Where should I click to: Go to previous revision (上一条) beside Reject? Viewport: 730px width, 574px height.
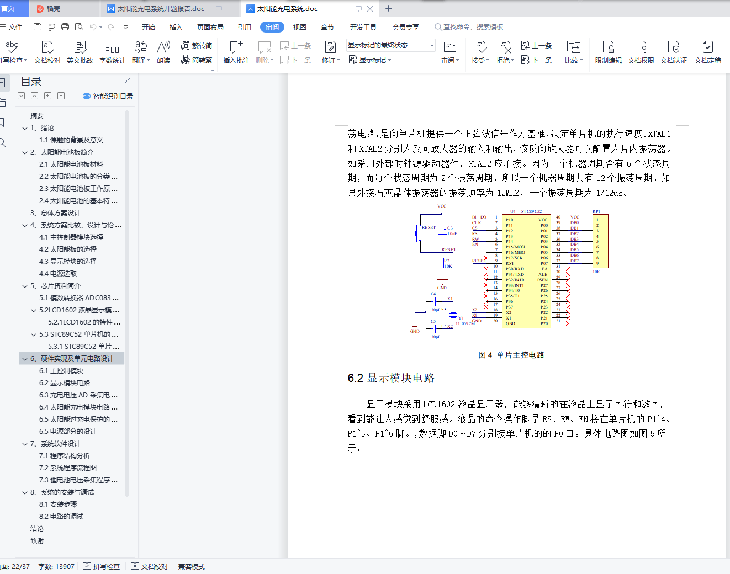pos(537,46)
